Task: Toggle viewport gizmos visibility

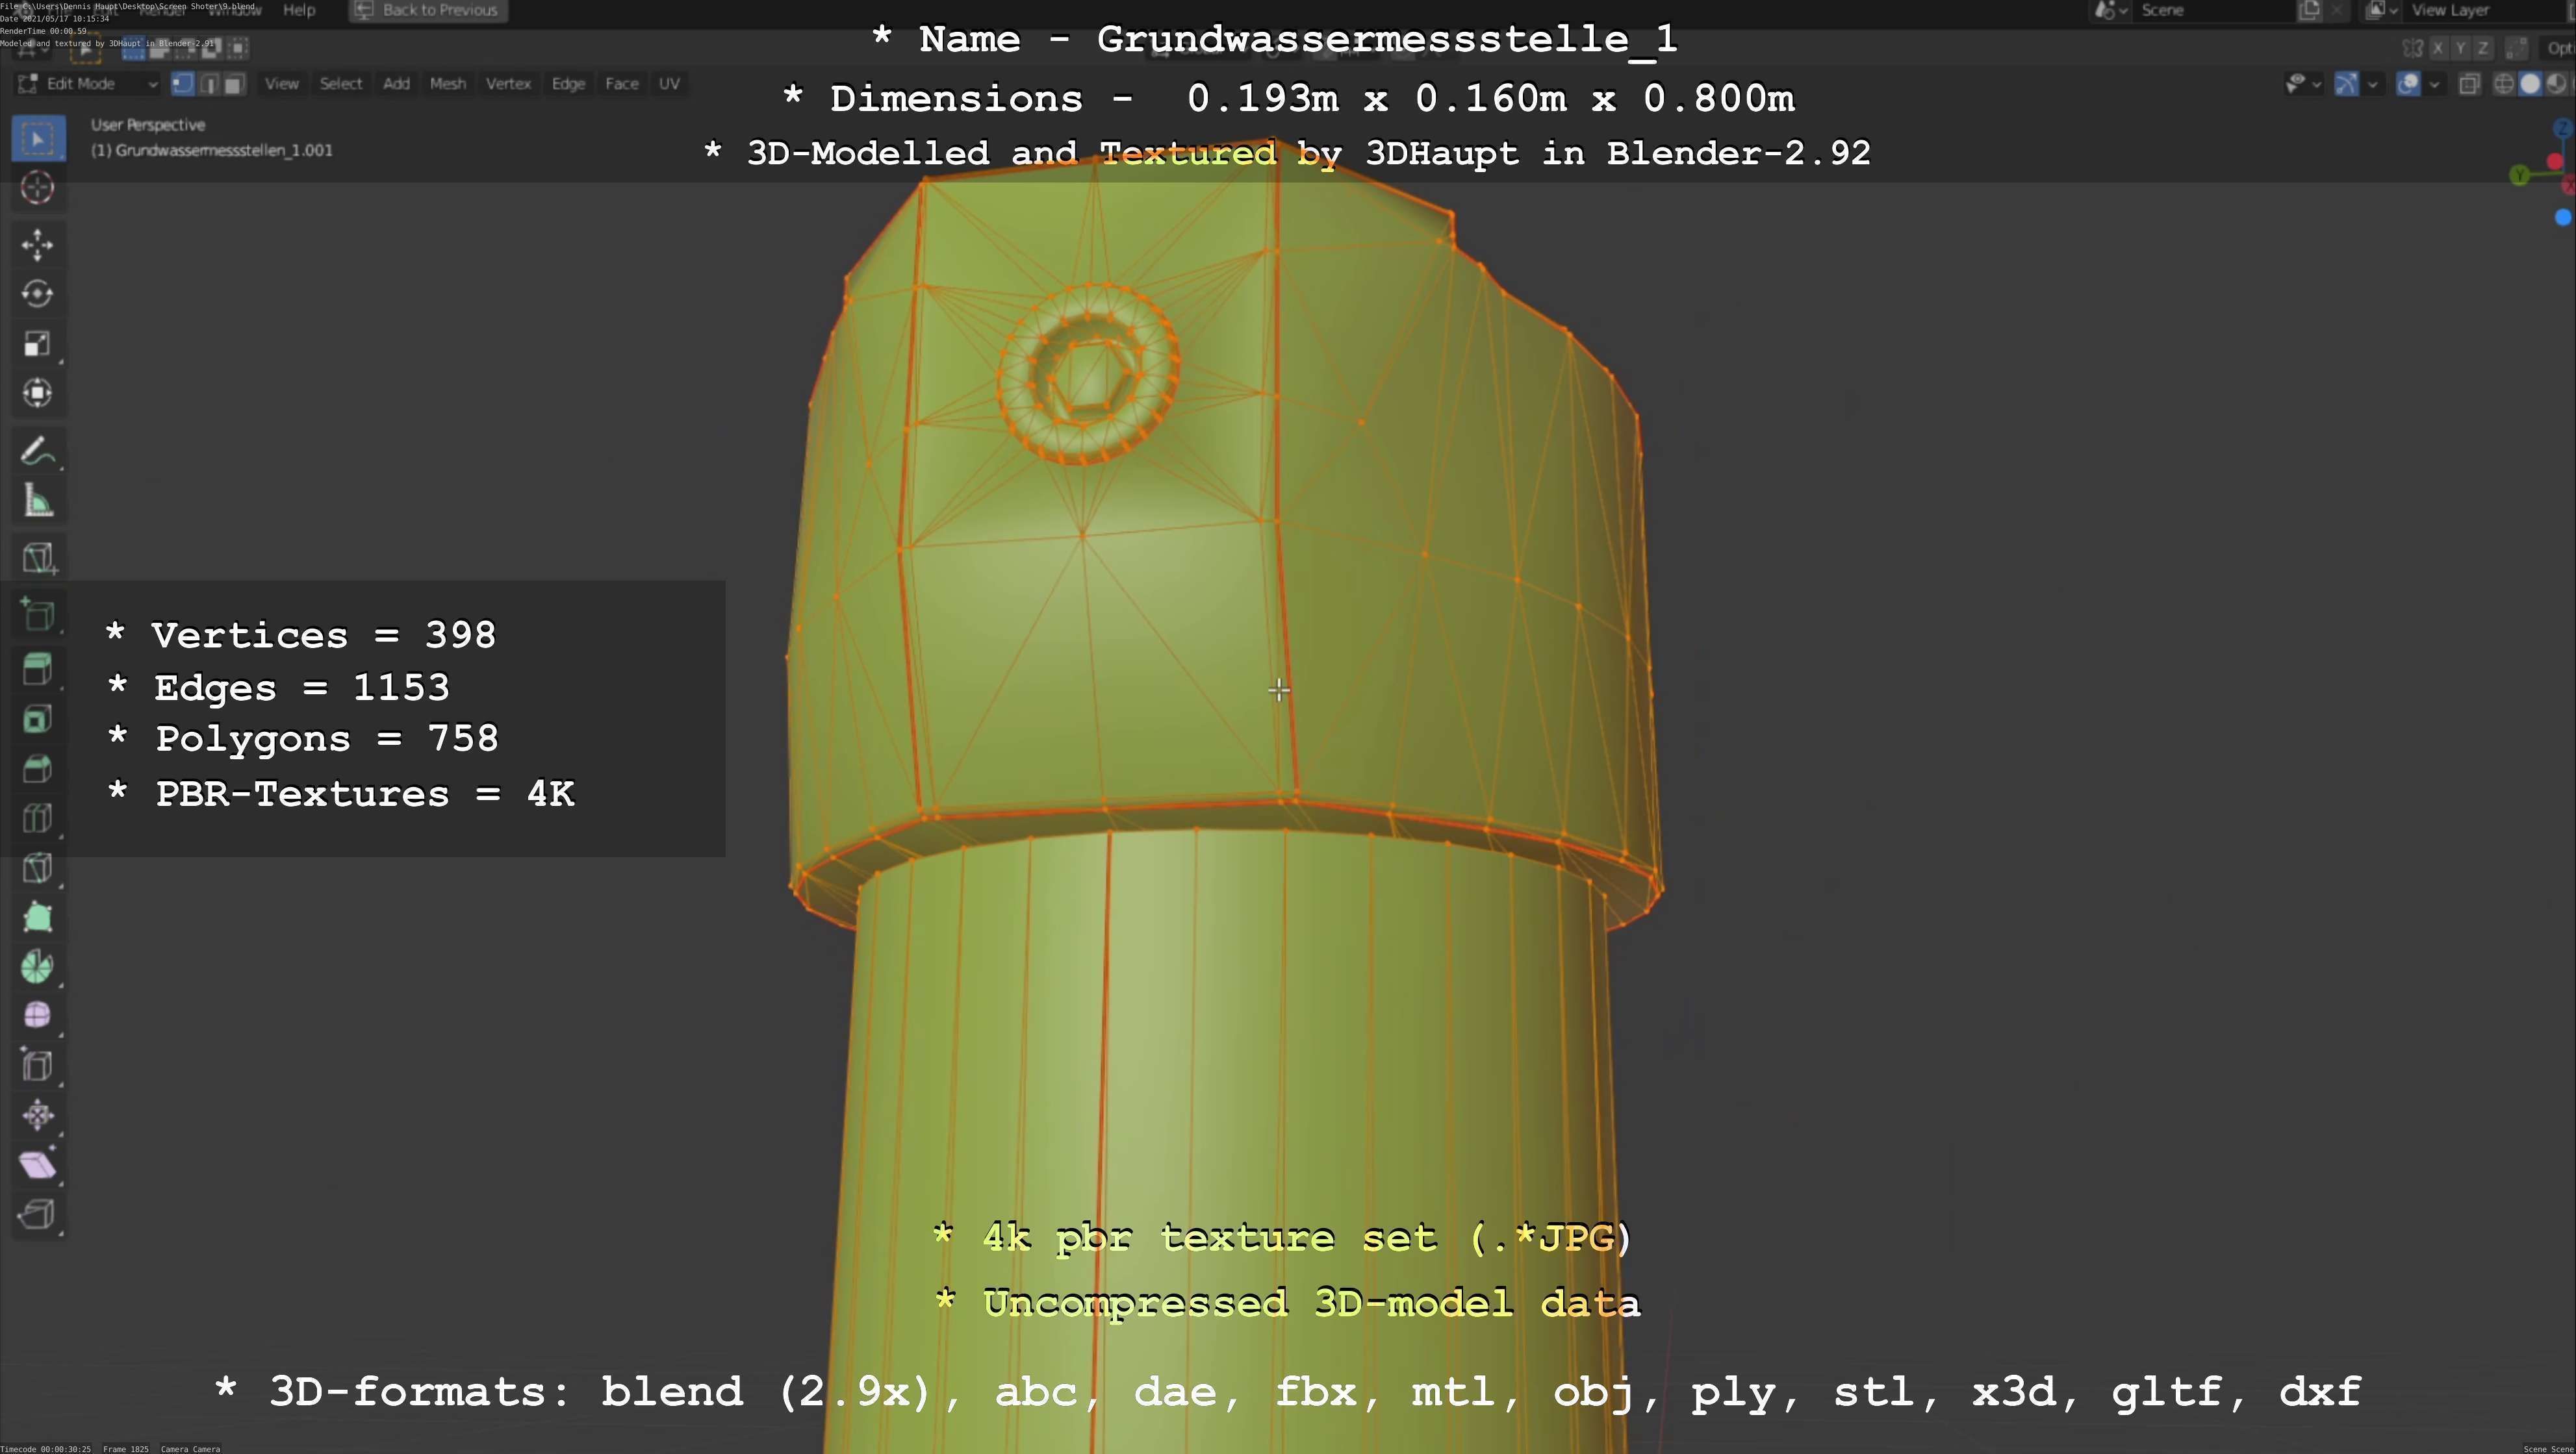Action: coord(2346,84)
